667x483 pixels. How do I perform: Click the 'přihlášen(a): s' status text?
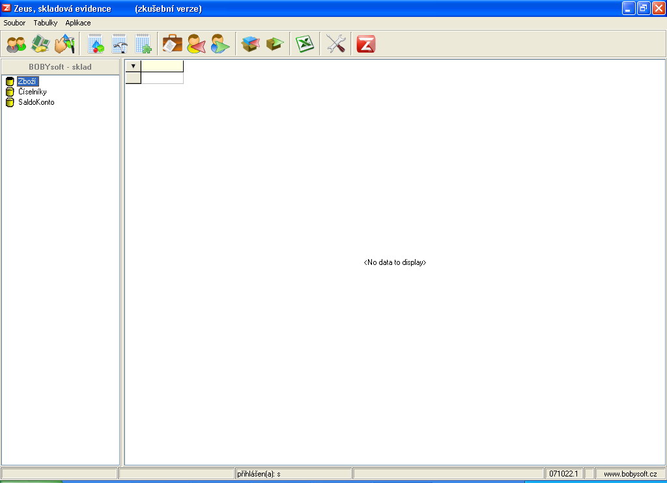(x=259, y=474)
